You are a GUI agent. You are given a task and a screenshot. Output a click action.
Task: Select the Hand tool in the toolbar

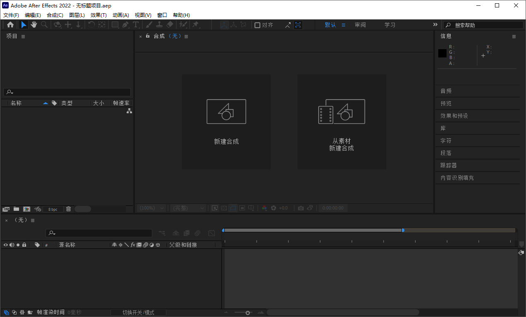coord(34,24)
